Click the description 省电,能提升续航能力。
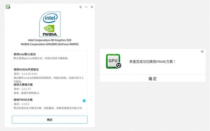This screenshot has height=131, width=210. [x=27, y=93]
